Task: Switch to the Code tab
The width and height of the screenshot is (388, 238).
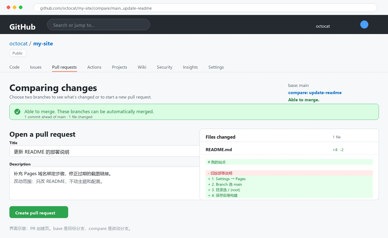Action: tap(14, 67)
